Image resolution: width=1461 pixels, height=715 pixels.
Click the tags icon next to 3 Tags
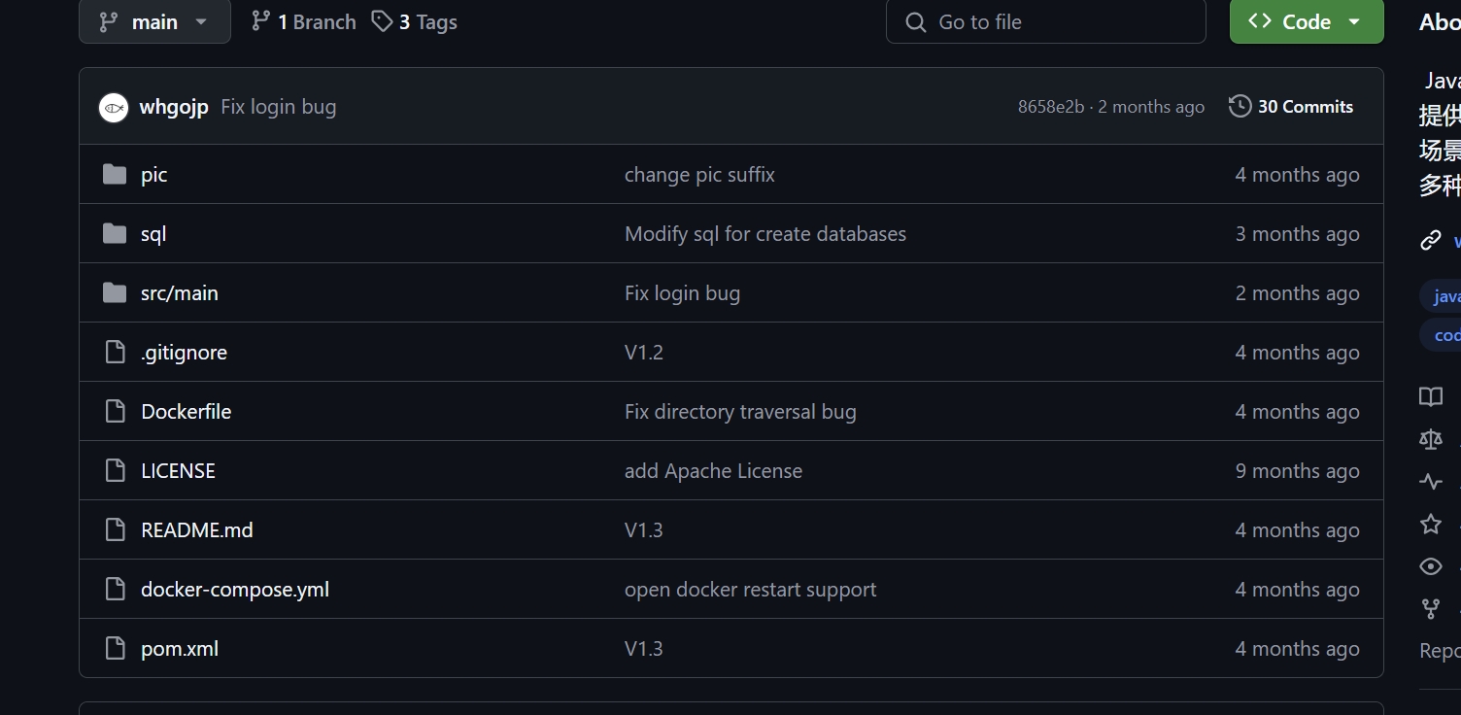[x=382, y=21]
